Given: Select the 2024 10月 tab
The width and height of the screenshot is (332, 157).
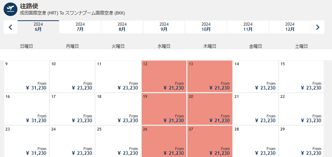Looking at the screenshot, I should (x=206, y=27).
